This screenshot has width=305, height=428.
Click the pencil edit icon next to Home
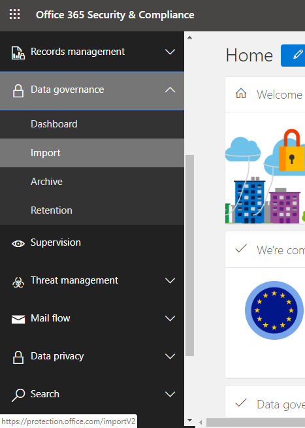click(x=298, y=54)
